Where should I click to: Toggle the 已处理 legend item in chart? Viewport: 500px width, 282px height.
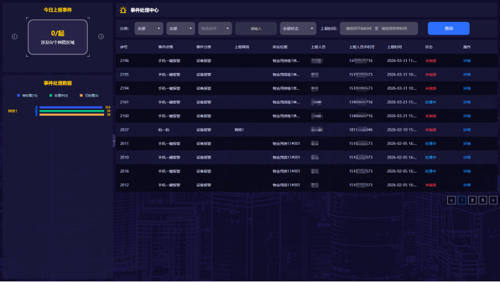point(89,95)
